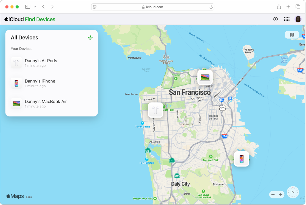Viewport: 306px width, 205px height.
Task: Open the compass to reset map orientation
Action: [293, 192]
